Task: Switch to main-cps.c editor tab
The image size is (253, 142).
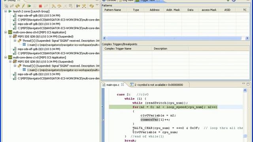Action: pos(113,85)
